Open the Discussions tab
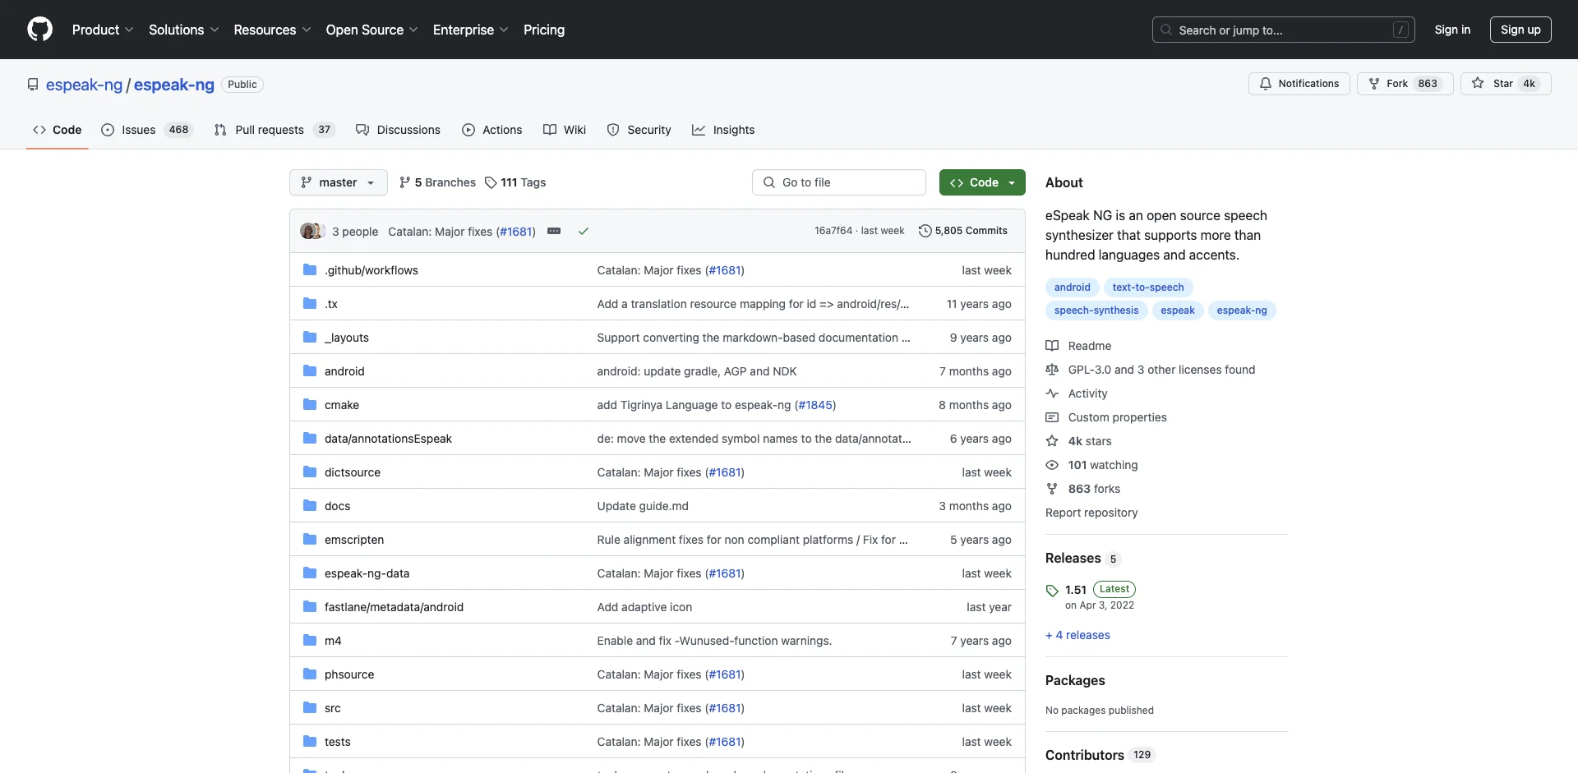1578x773 pixels. click(398, 130)
